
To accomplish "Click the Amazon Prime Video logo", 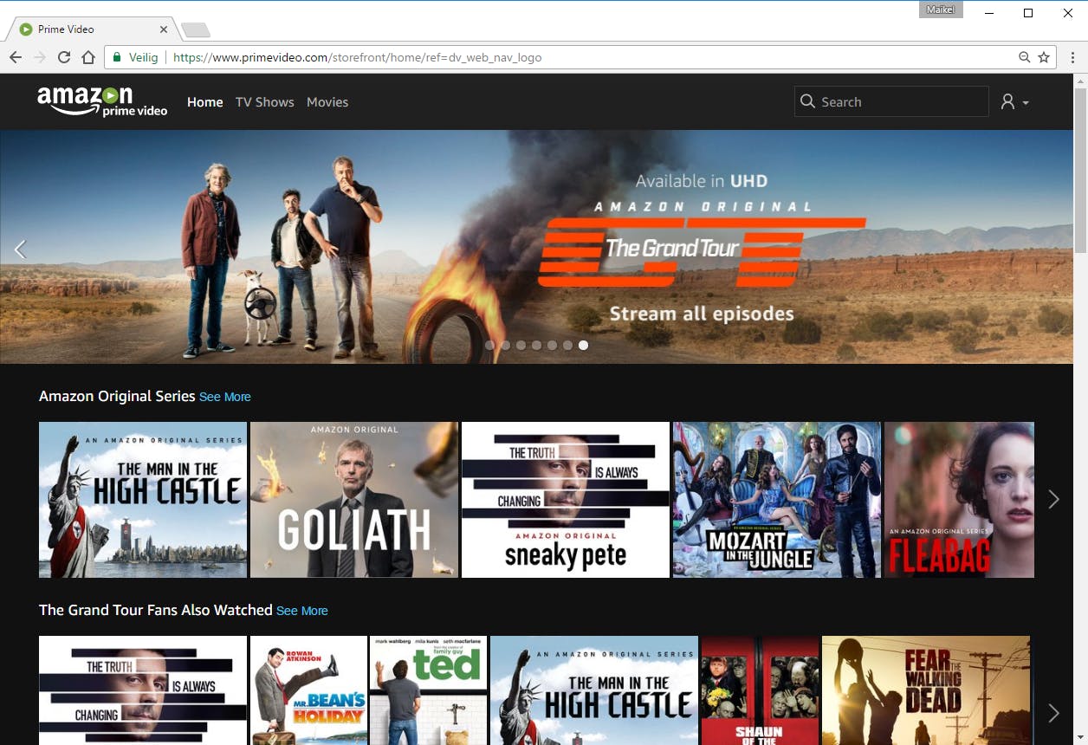I will pyautogui.click(x=102, y=101).
